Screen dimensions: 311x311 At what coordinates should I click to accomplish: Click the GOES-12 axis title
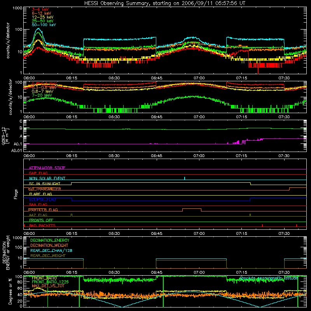pos(5,136)
